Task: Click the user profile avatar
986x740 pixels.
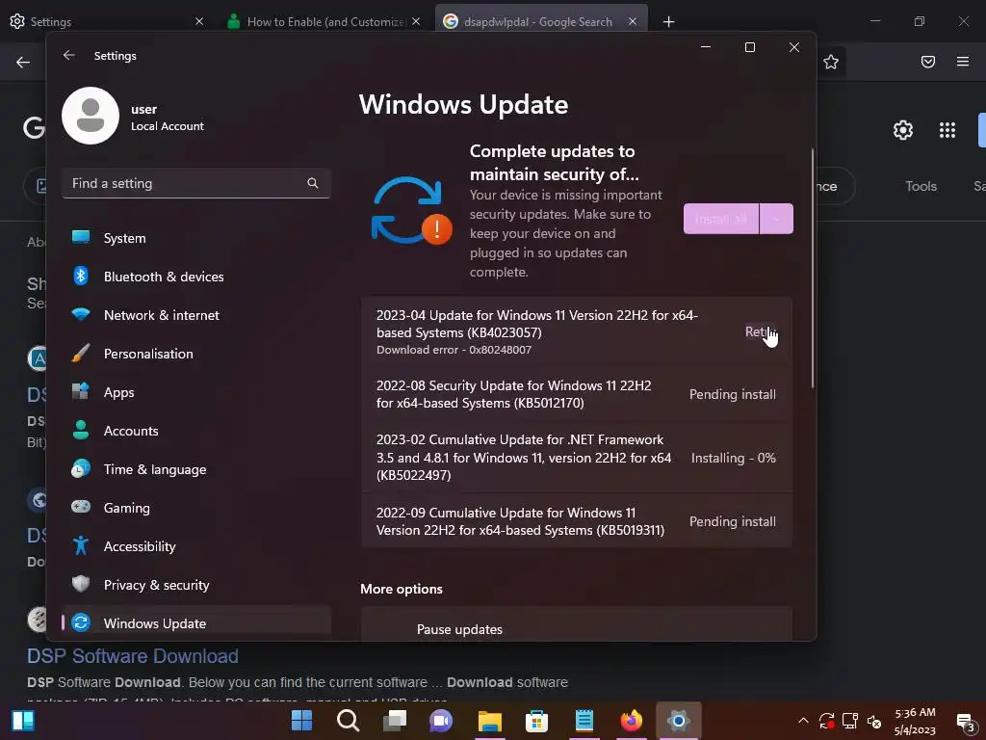Action: tap(91, 116)
